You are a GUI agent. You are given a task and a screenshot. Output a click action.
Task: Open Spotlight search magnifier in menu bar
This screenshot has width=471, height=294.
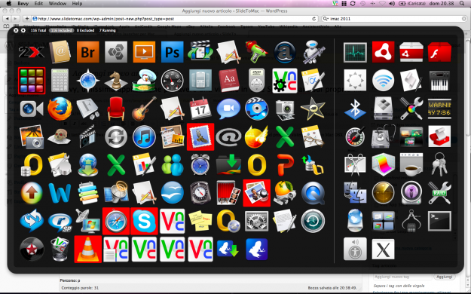click(x=462, y=4)
